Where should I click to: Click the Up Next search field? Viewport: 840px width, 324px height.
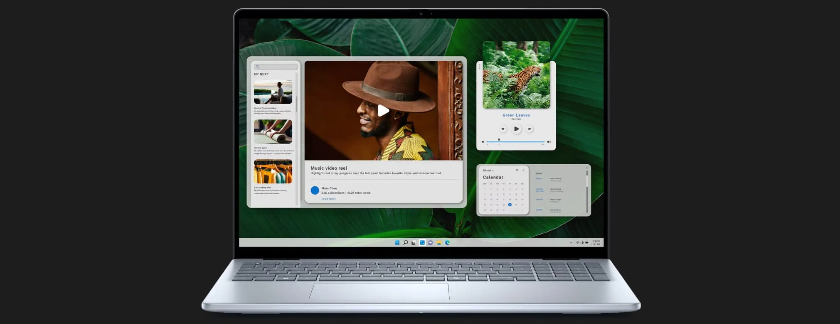[276, 67]
